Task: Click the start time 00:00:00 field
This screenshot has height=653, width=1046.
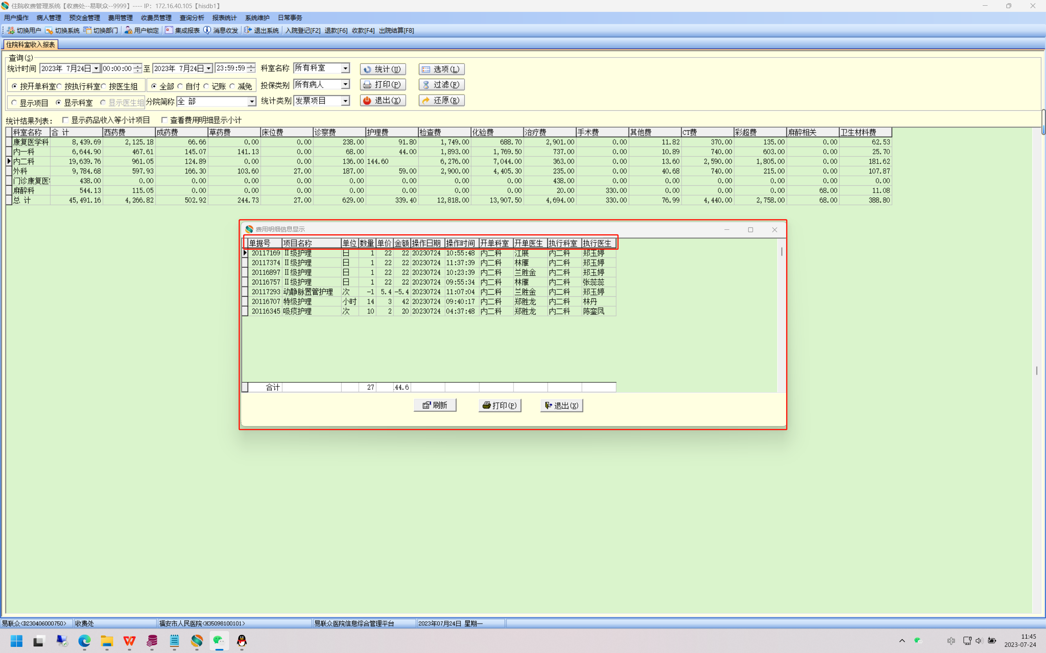Action: [x=117, y=69]
